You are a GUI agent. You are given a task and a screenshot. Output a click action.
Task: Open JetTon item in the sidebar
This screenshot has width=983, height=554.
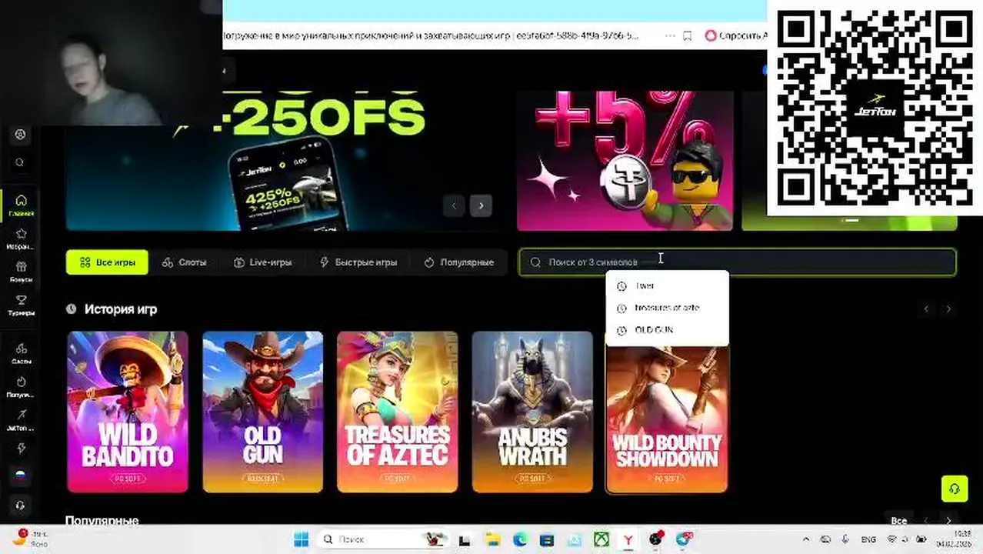coord(21,419)
